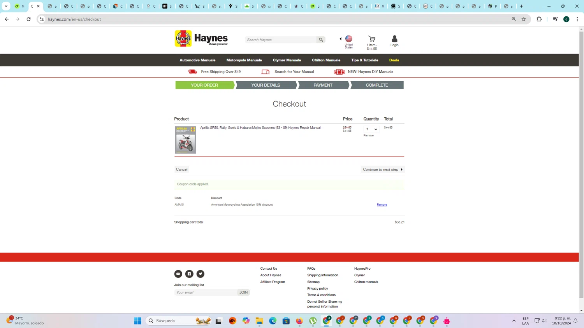Bookmark this page with star icon
The width and height of the screenshot is (584, 328).
(524, 19)
